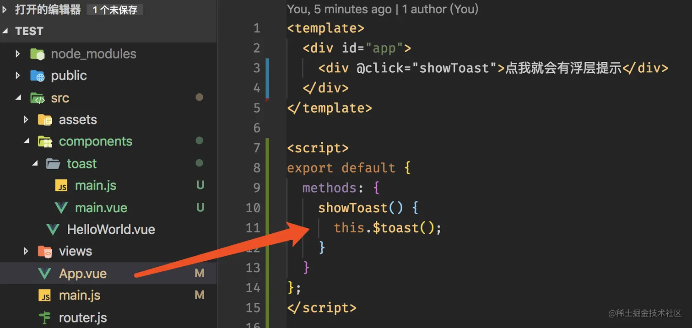Click the toast folder icon

click(53, 163)
